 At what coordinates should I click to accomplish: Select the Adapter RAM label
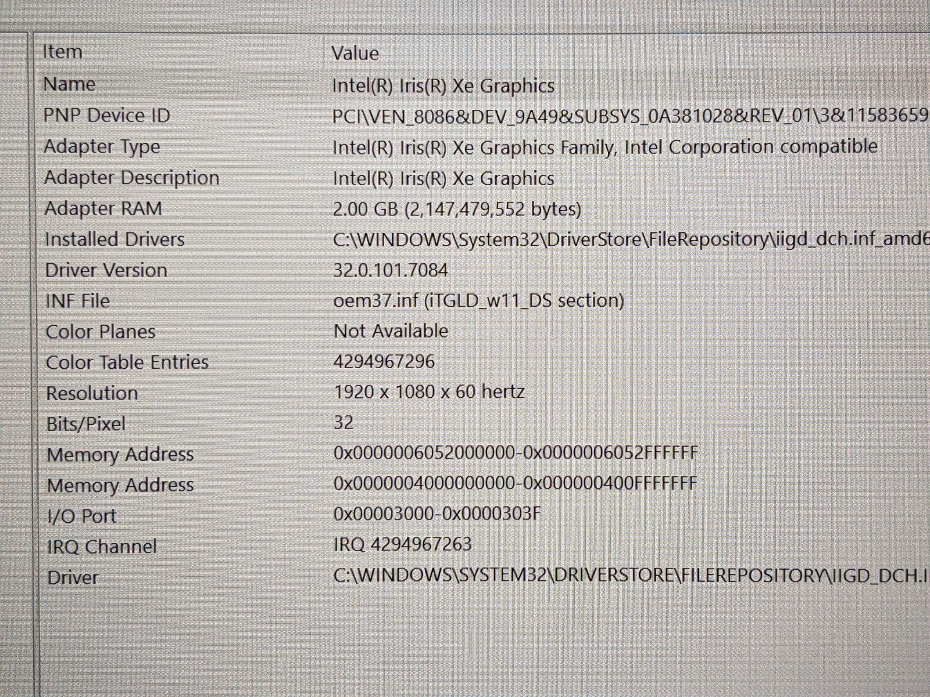click(x=103, y=209)
